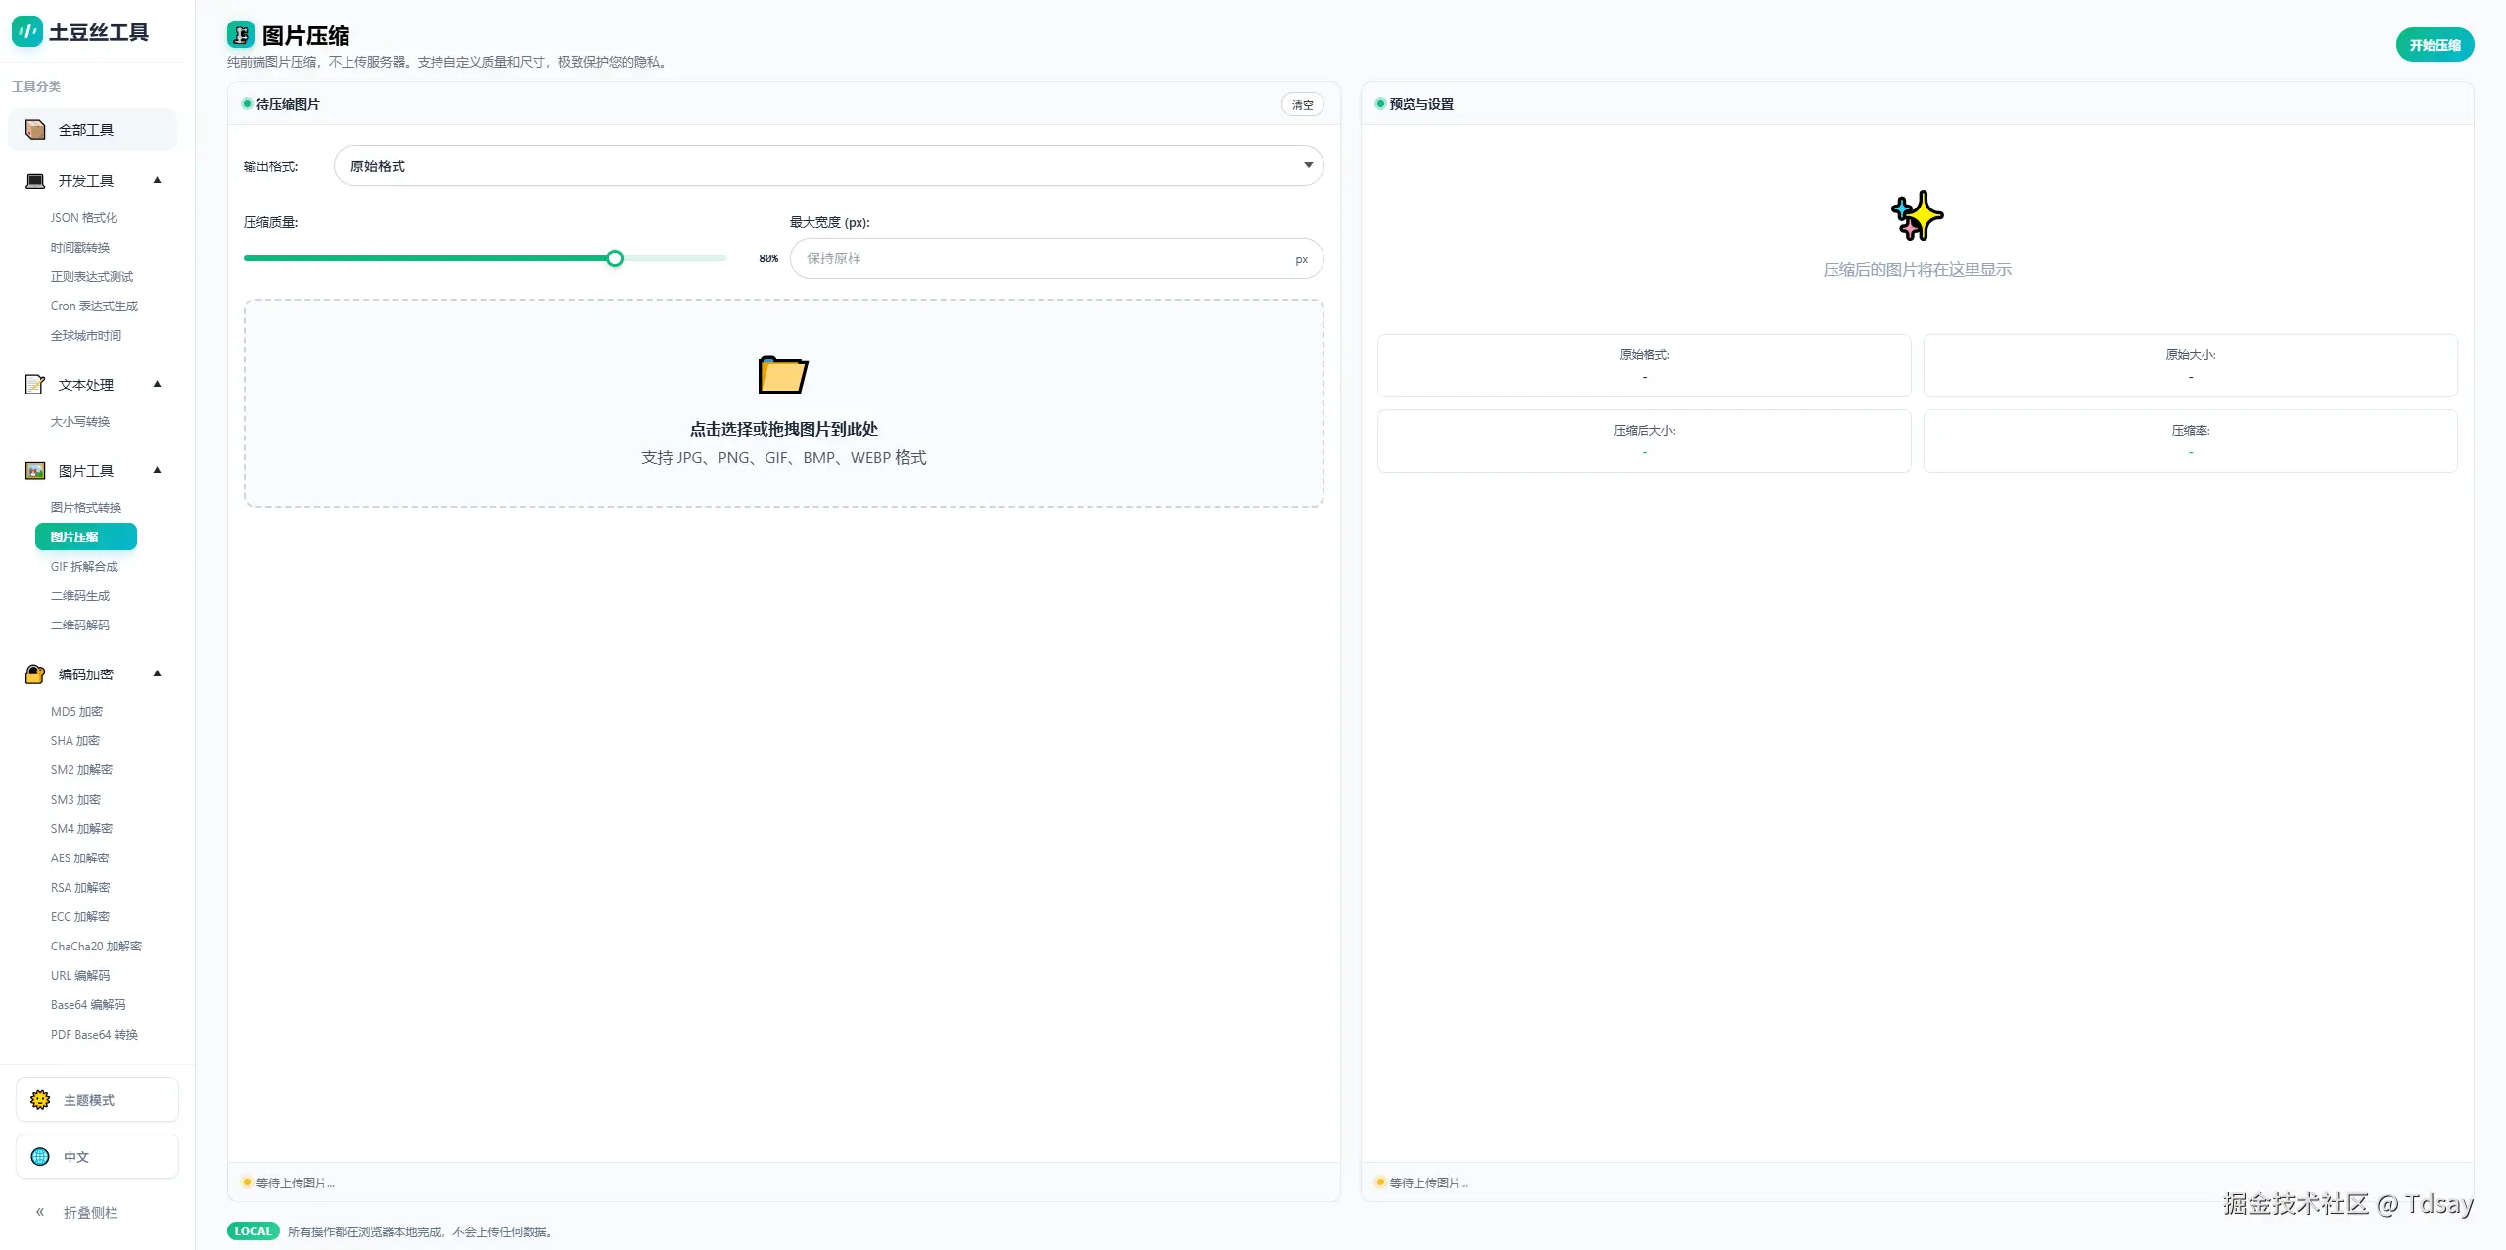2506x1250 pixels.
Task: Collapse sidebar with 折叠侧栏
Action: (x=76, y=1213)
